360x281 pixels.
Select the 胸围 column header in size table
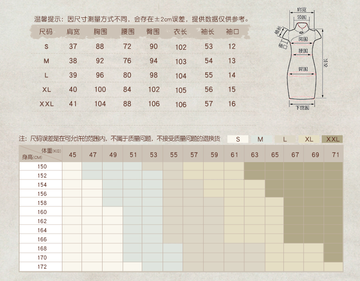coord(100,32)
